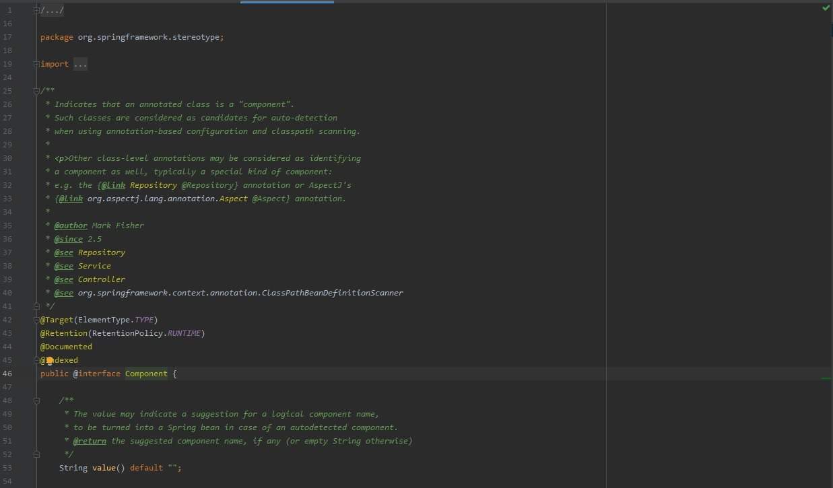Screen dimensions: 833x488
Task: Click line number 17 in the gutter
Action: point(7,37)
